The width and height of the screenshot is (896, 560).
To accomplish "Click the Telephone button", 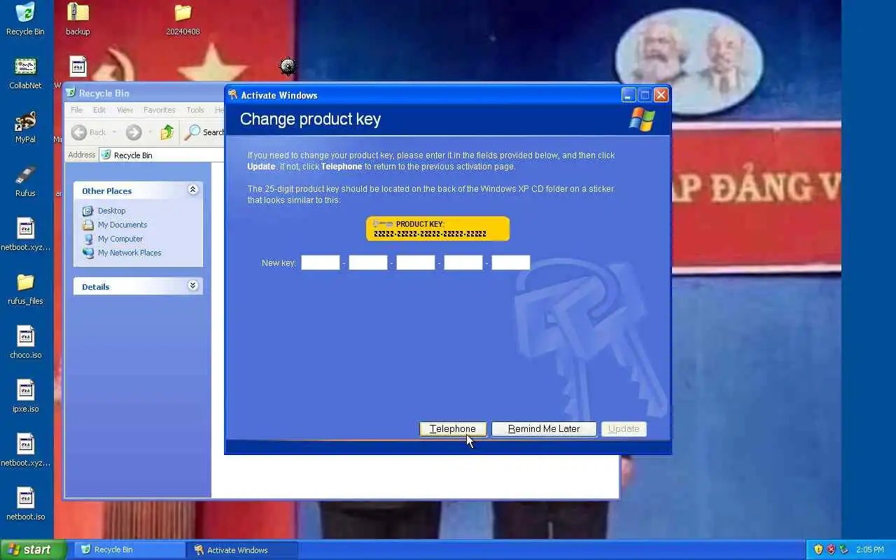I will 453,429.
